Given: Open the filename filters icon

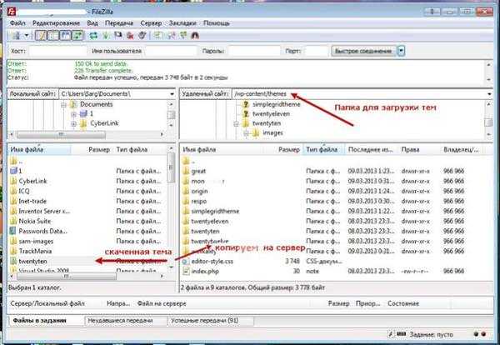Looking at the screenshot, I should (x=158, y=35).
